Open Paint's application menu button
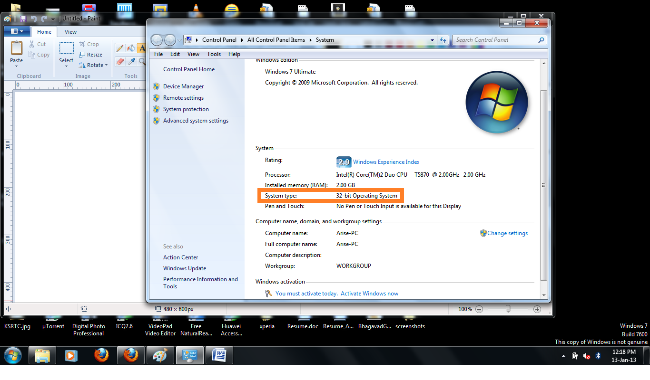 (17, 31)
